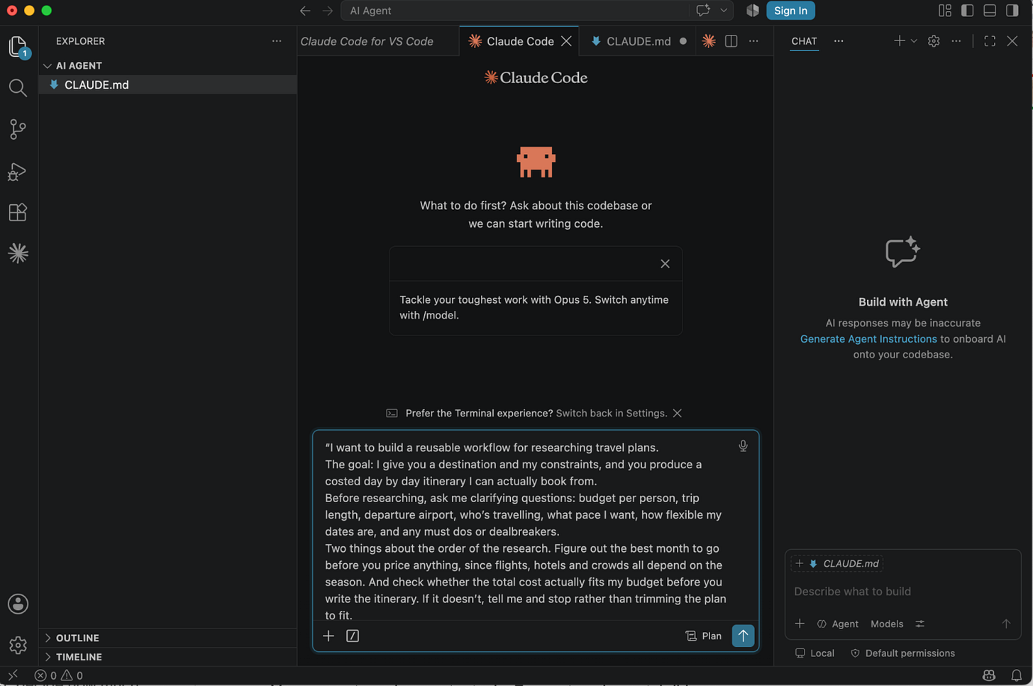
Task: Open Customize Layout in the title bar
Action: point(945,11)
